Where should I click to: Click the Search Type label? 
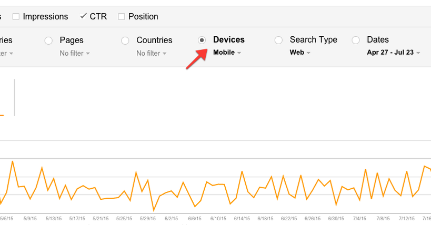point(314,40)
